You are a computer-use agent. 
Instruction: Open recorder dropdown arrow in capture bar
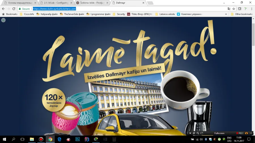click(190, 133)
